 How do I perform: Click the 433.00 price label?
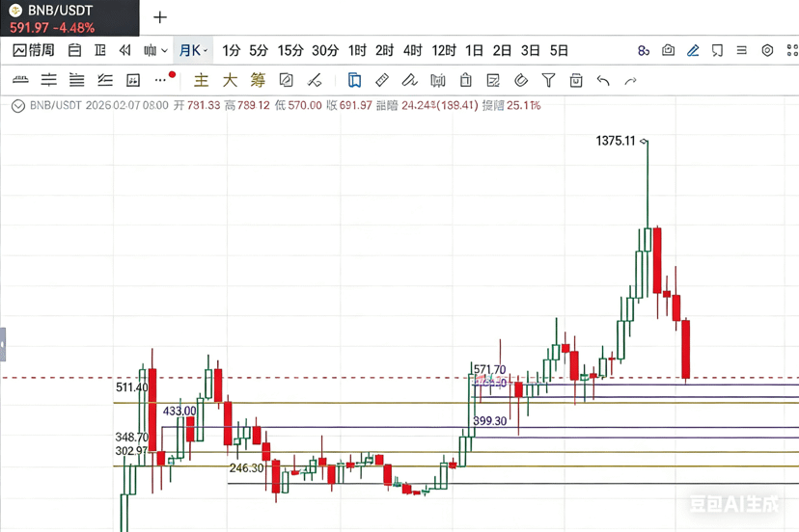click(179, 411)
